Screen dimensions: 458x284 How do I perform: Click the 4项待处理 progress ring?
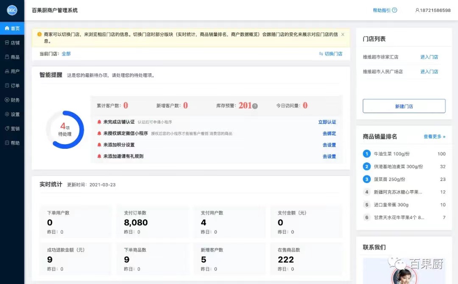65,130
